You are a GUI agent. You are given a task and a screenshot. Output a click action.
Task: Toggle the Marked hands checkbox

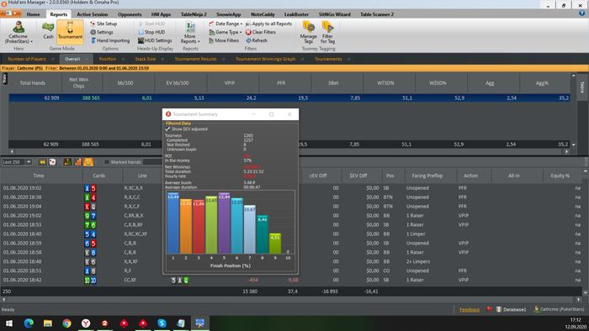point(107,162)
